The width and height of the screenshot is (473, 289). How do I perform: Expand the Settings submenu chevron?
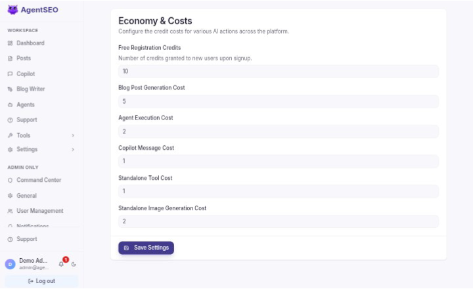[73, 150]
